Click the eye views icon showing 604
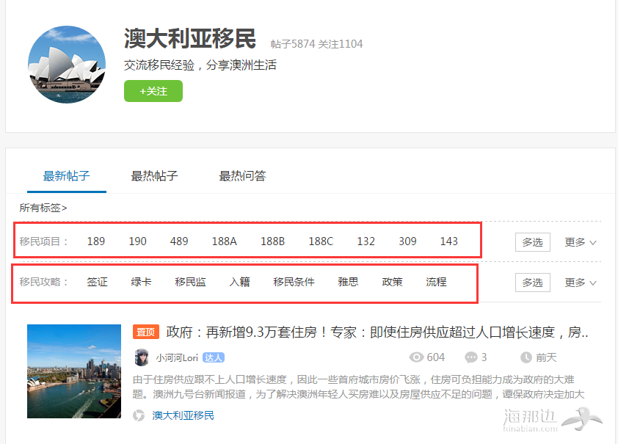The image size is (618, 444). (416, 357)
